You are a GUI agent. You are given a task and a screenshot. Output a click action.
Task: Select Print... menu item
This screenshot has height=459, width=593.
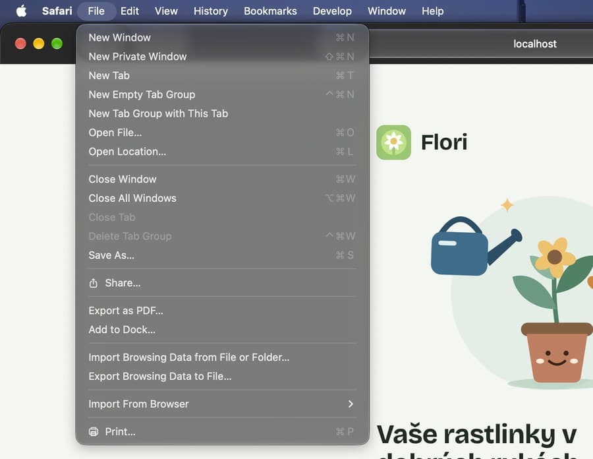coord(223,432)
